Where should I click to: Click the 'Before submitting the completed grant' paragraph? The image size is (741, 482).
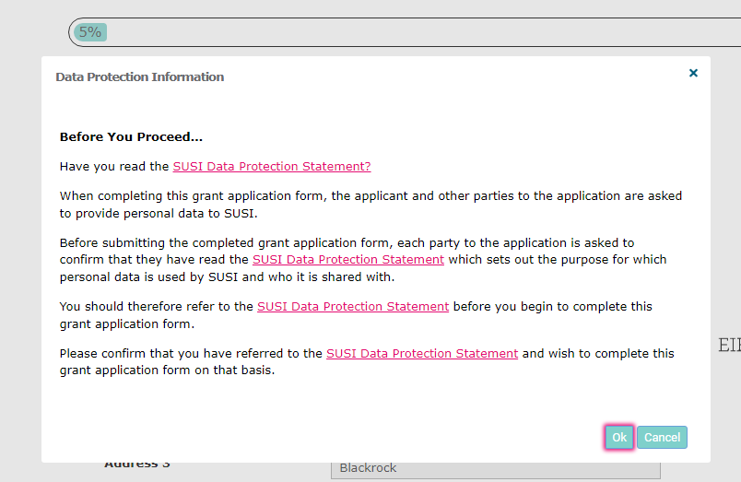pos(347,243)
